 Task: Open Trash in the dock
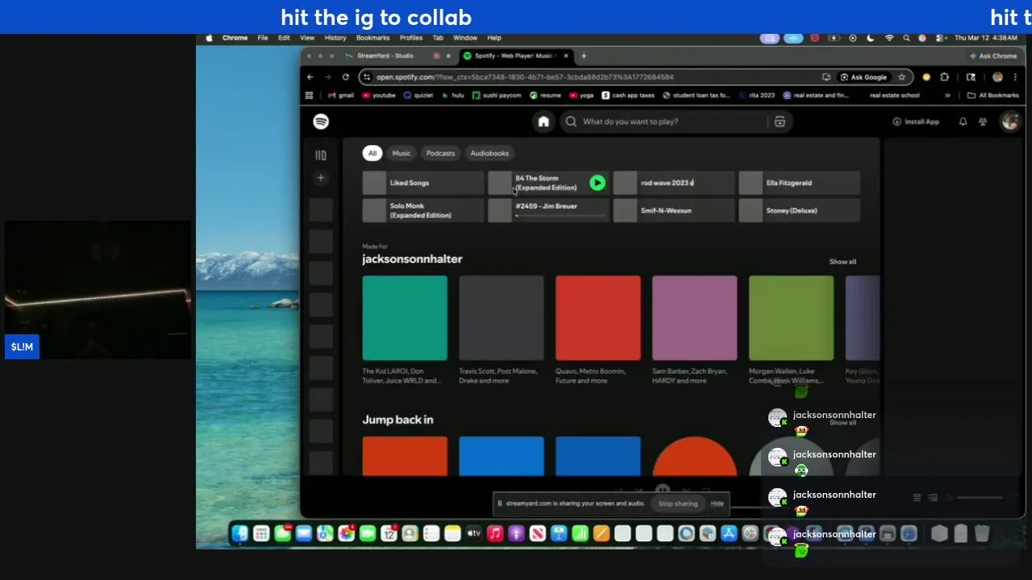[x=982, y=533]
